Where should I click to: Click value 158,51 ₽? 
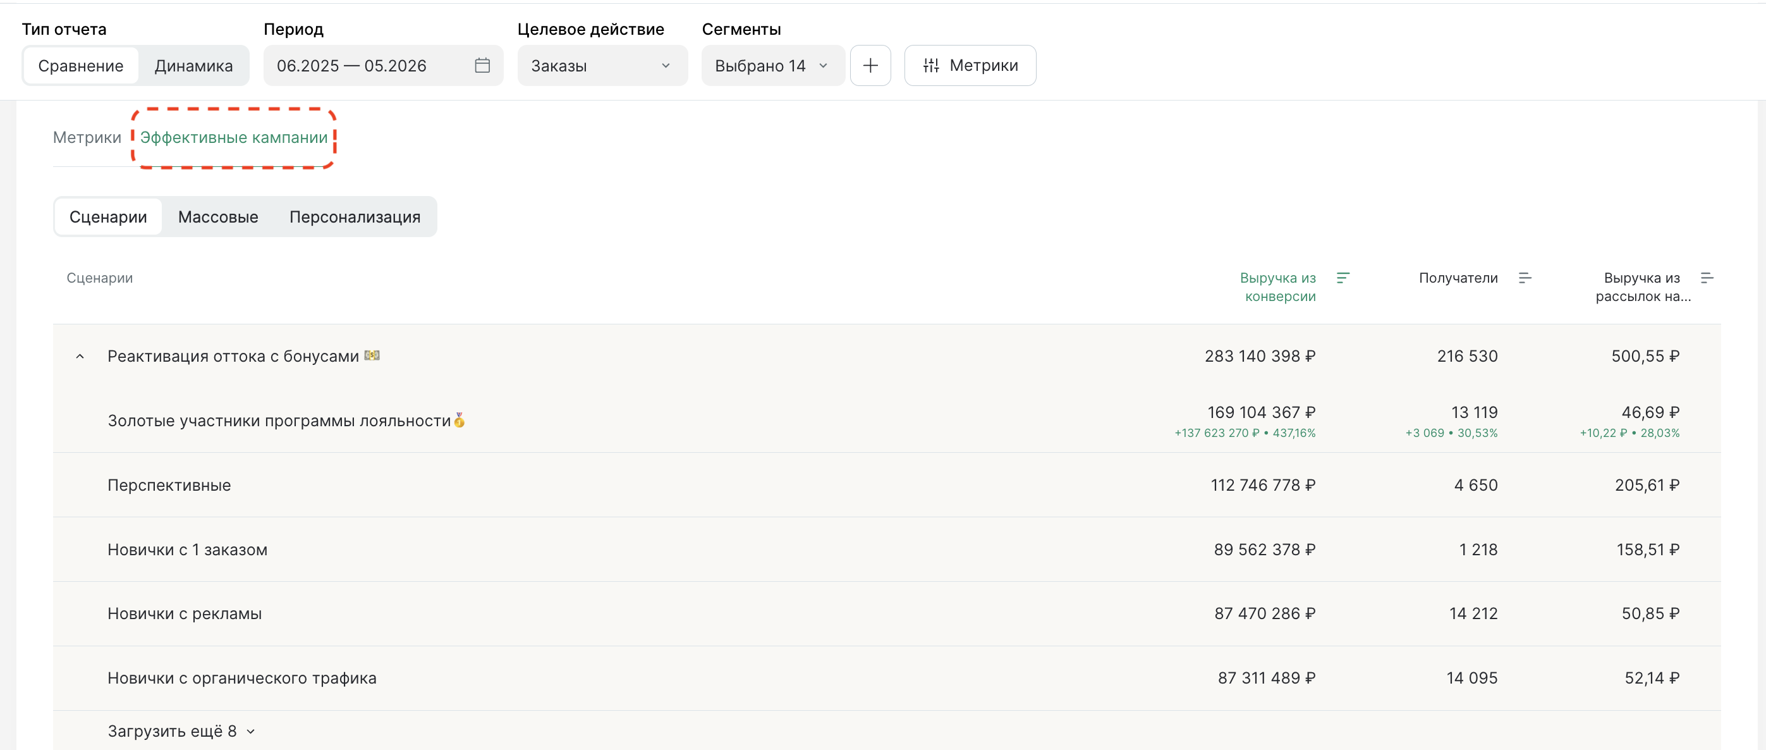[x=1648, y=550]
